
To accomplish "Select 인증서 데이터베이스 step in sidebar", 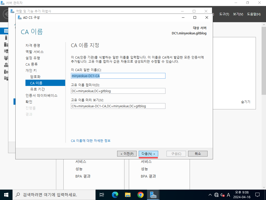I will click(x=42, y=95).
